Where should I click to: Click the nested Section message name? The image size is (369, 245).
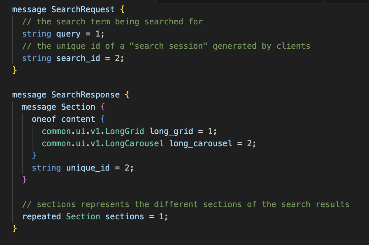(78, 107)
